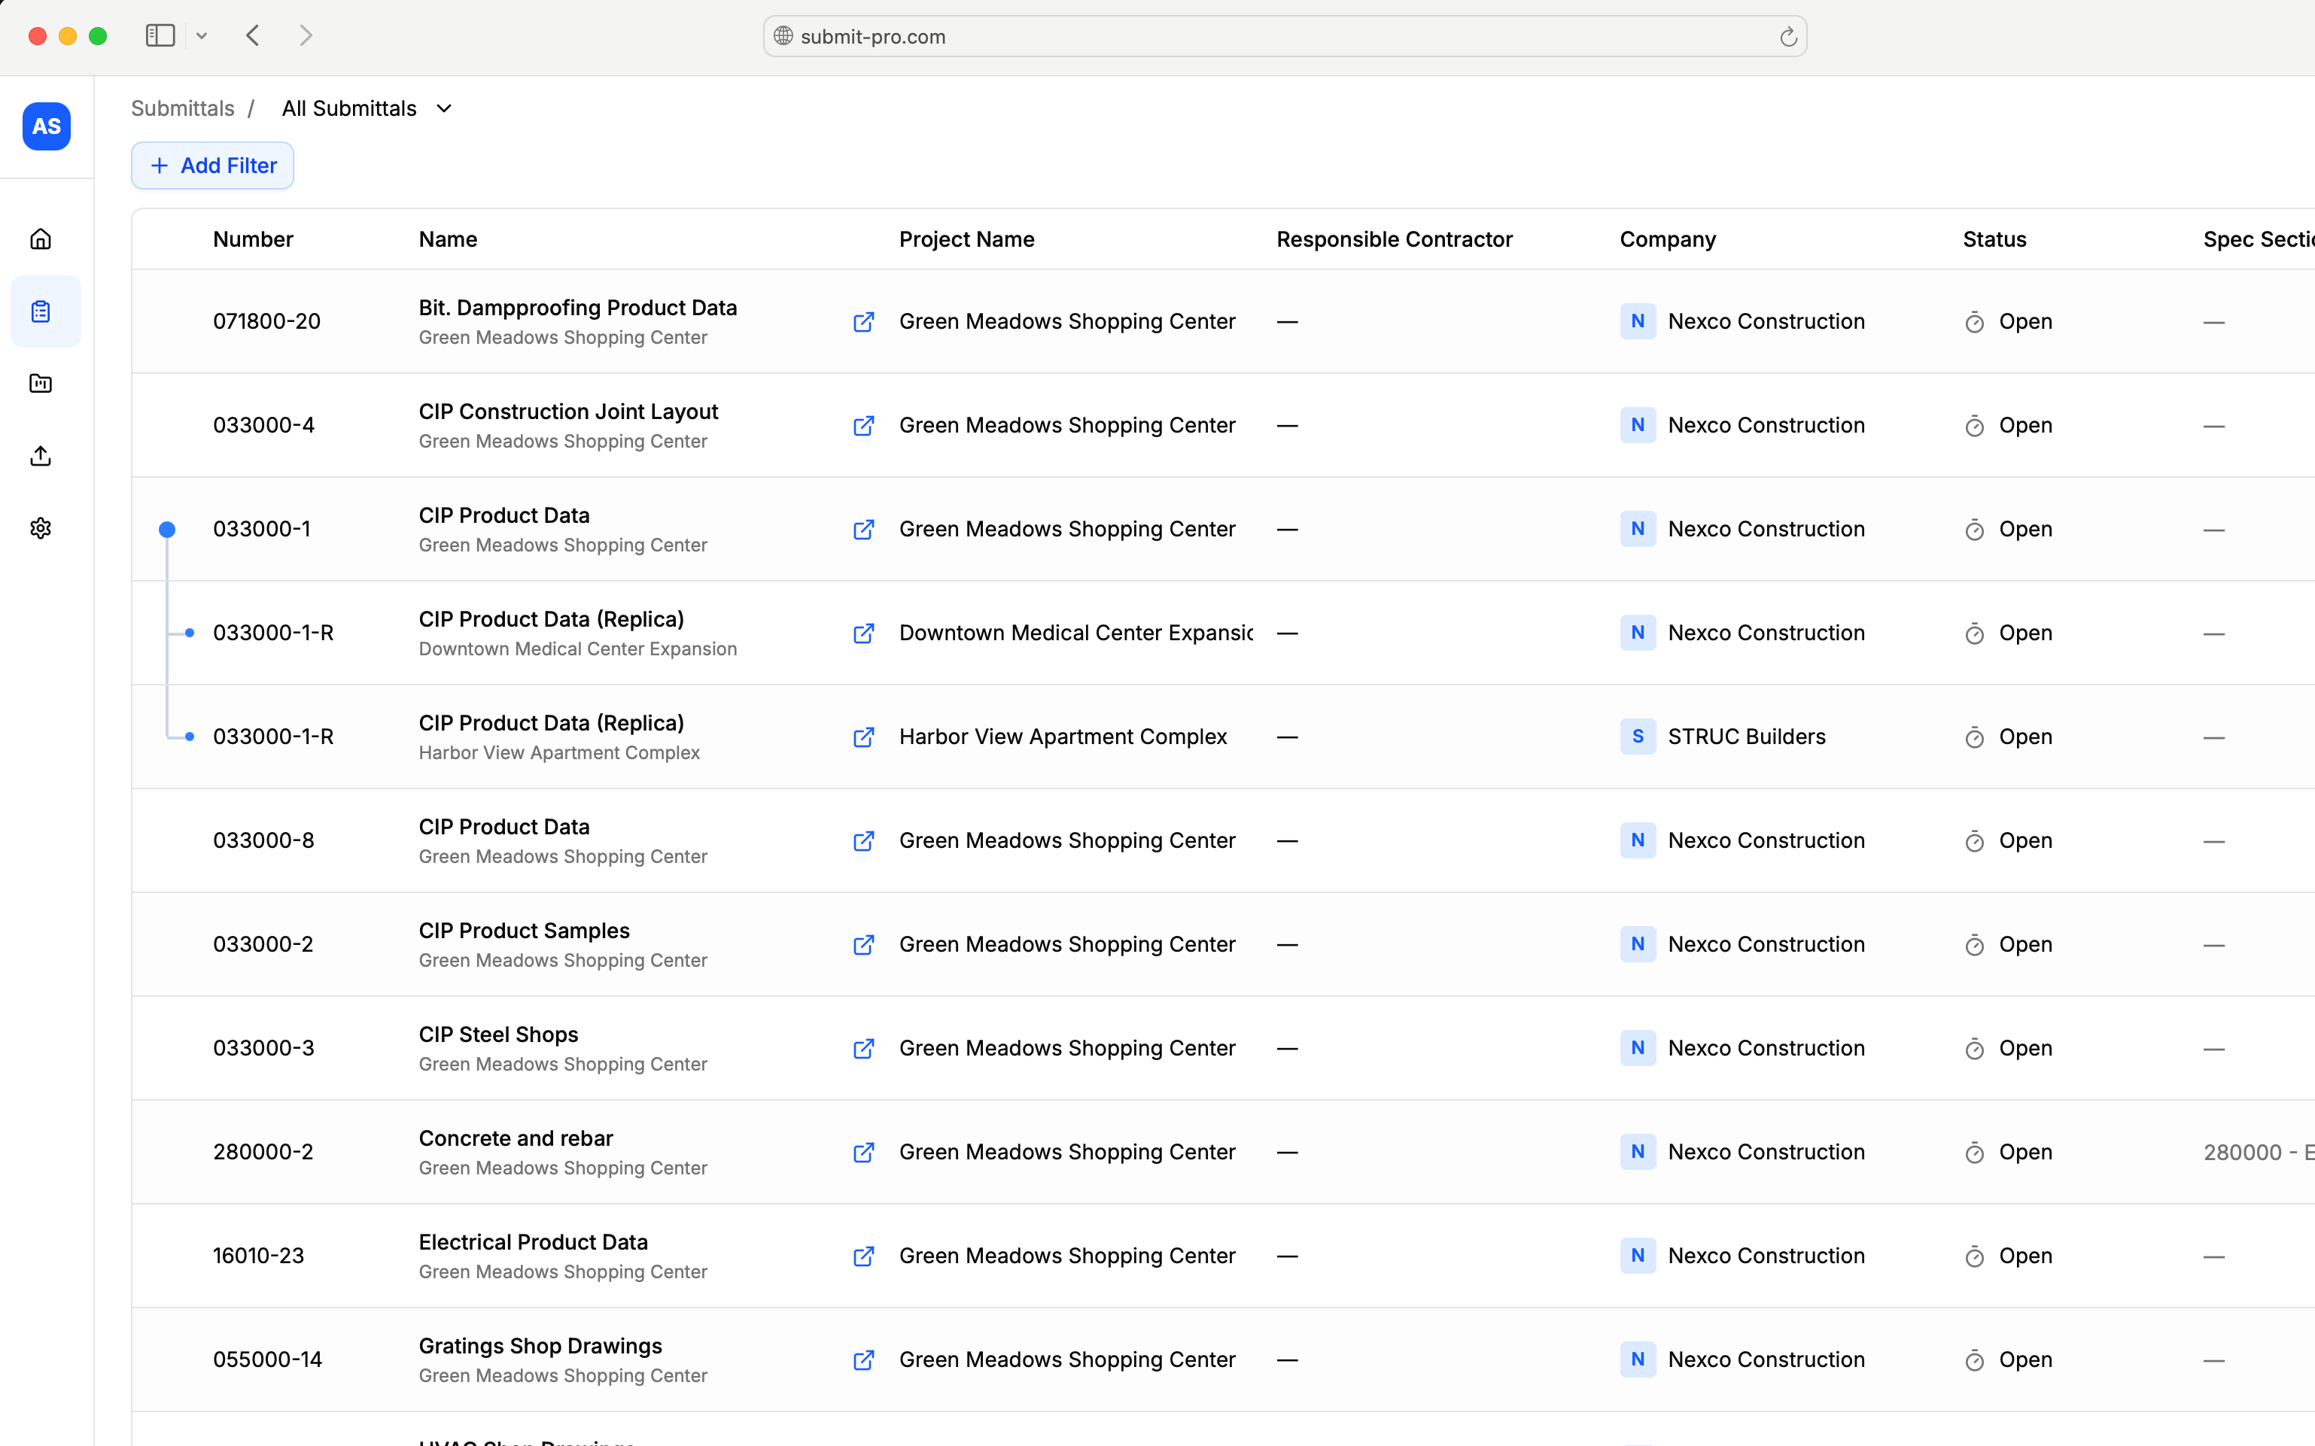Sort by the Status column header
This screenshot has height=1446, width=2315.
1994,240
